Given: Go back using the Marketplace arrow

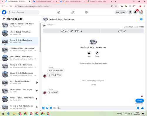Looking at the screenshot, I should pyautogui.click(x=4, y=19).
